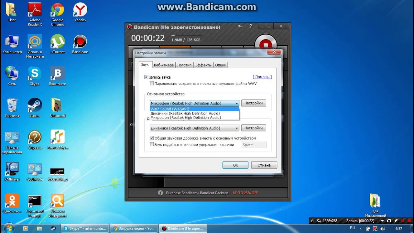Click the pencil draw icon in recording bar
The height and width of the screenshot is (233, 414).
coord(396,221)
